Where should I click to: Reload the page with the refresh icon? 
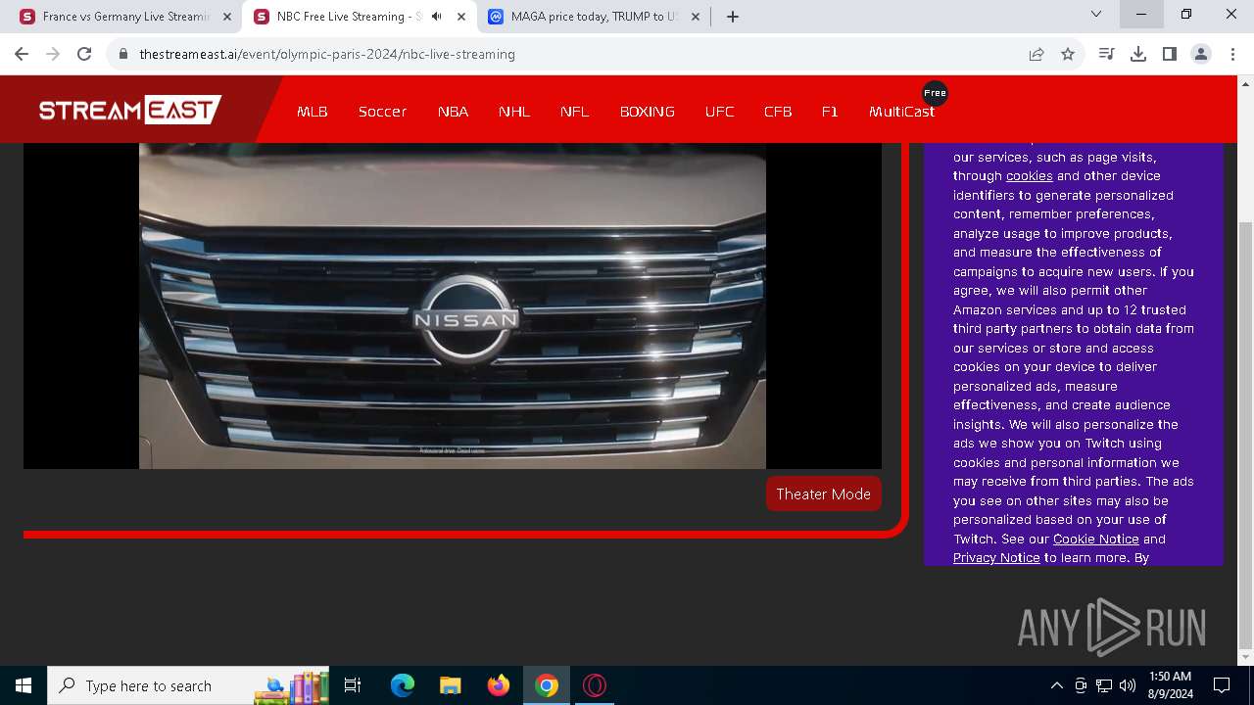coord(84,54)
